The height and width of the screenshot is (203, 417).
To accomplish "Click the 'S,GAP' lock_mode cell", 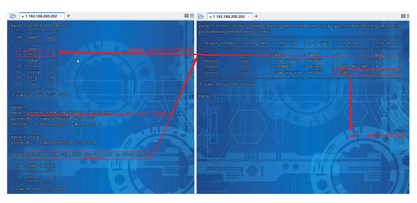I will tap(343, 72).
